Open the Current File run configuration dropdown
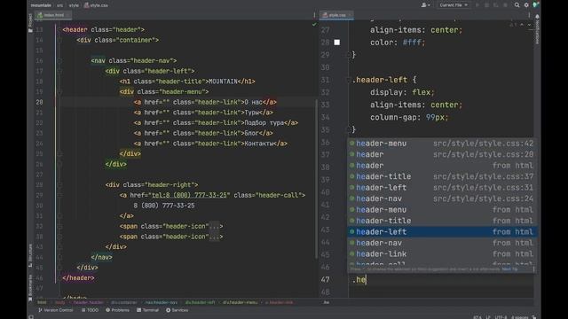568x319 pixels. click(454, 5)
